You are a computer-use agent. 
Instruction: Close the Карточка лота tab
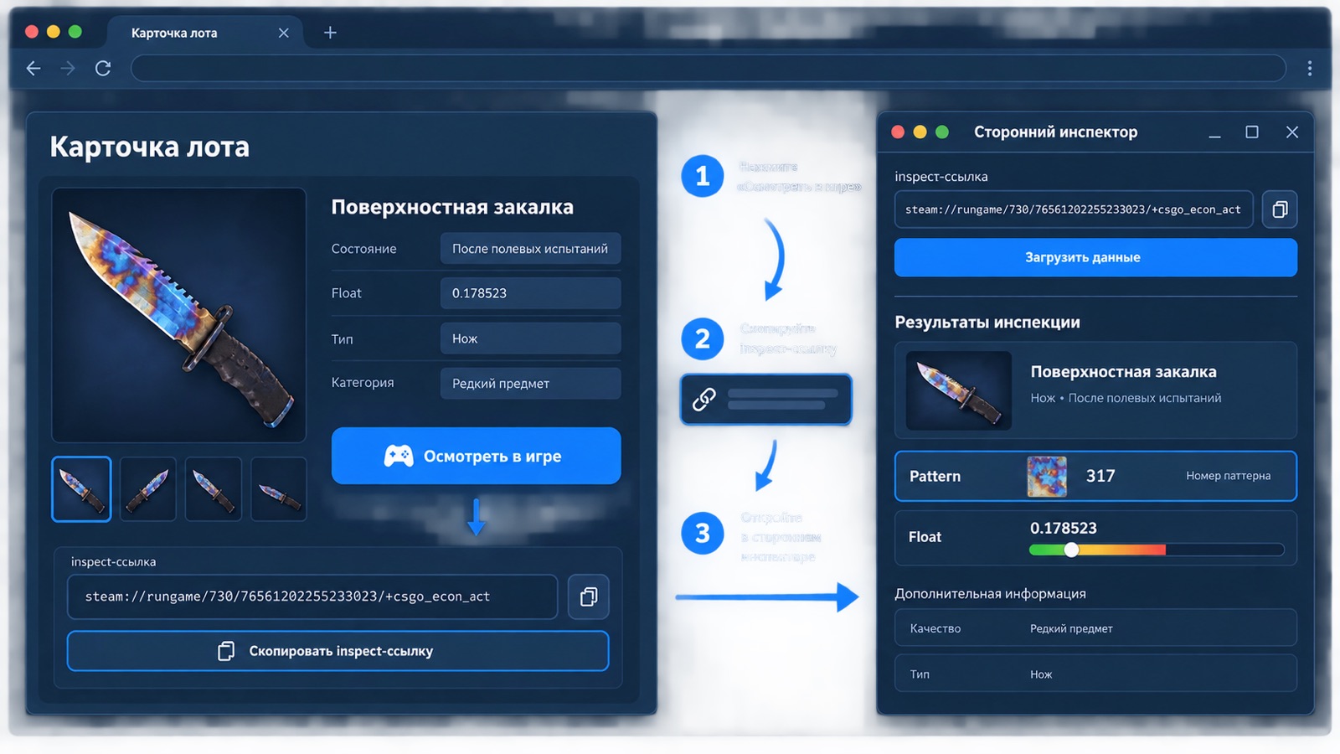283,33
